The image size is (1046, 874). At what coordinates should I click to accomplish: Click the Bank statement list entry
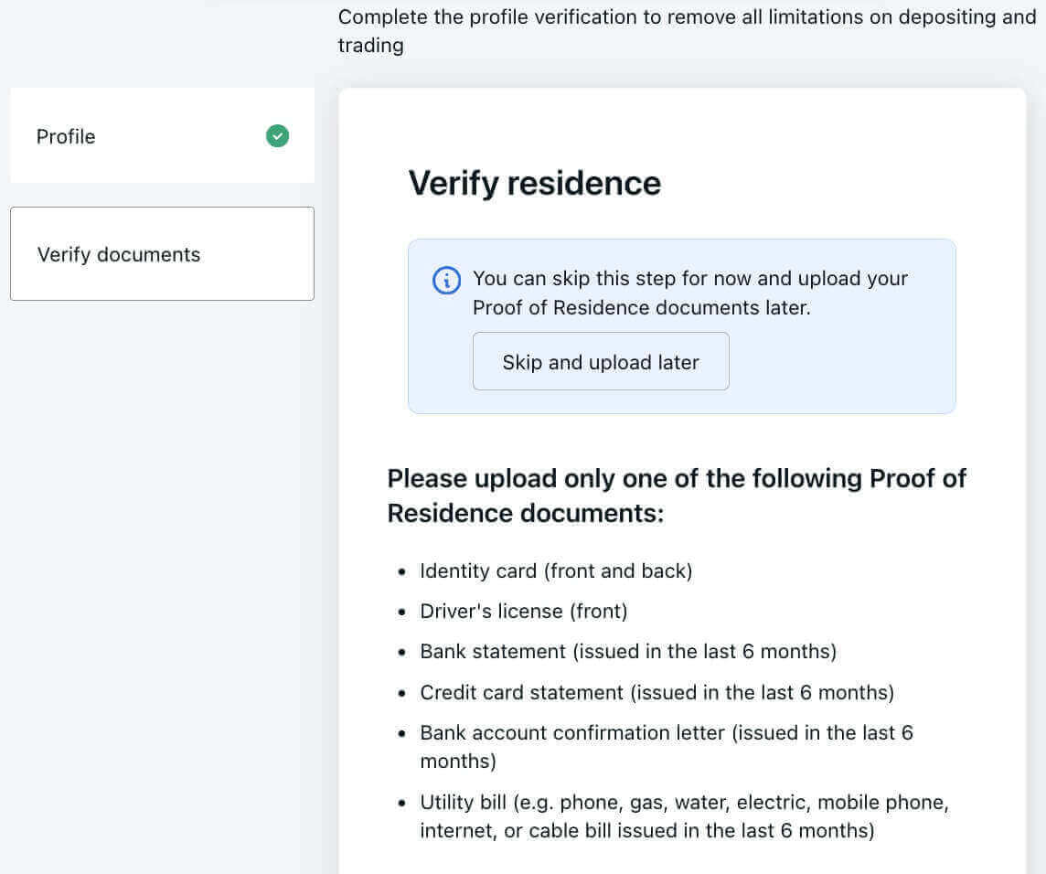coord(628,652)
